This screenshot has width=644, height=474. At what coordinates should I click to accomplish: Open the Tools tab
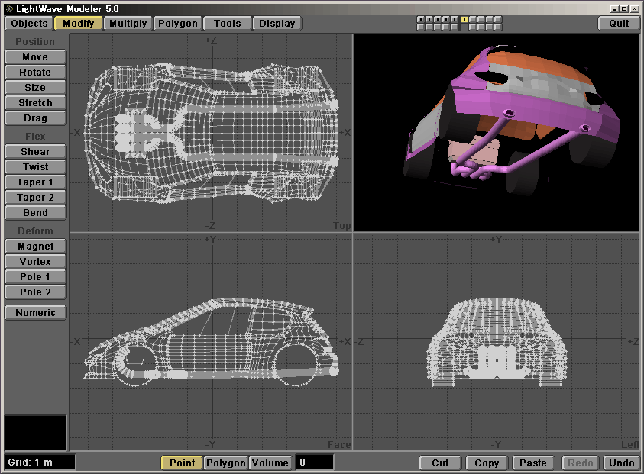(x=228, y=23)
